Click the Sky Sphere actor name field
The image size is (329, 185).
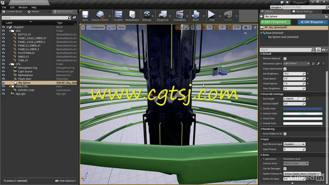(285, 16)
